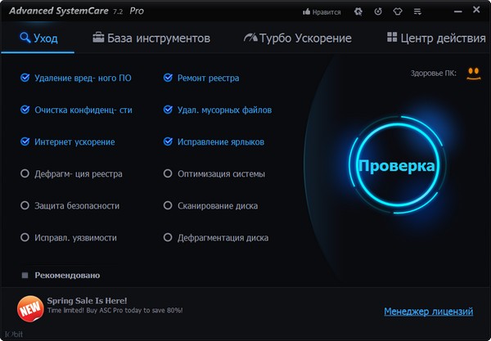Toggle the Рекомендовано checkbox
491x341 pixels.
[x=25, y=275]
